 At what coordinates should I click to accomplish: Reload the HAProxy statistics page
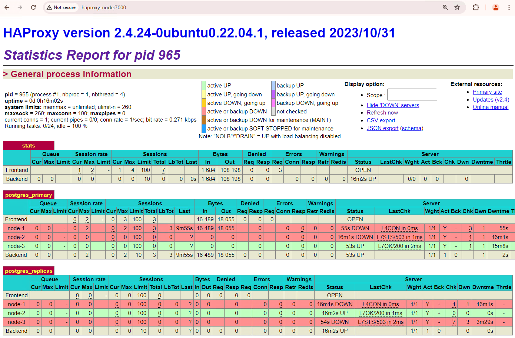pyautogui.click(x=33, y=7)
